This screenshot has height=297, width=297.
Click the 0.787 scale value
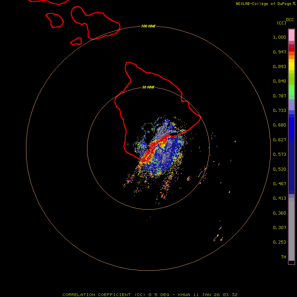(x=280, y=96)
